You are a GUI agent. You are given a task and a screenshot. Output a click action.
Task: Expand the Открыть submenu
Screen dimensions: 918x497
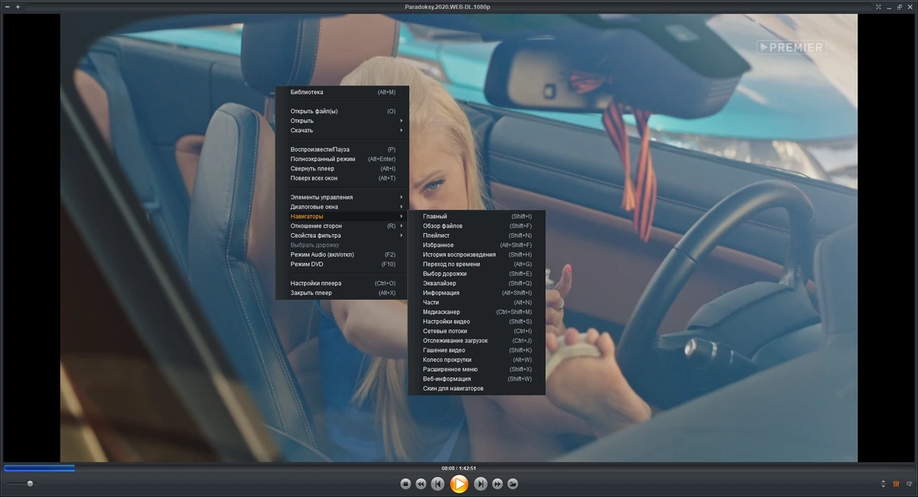click(x=343, y=121)
